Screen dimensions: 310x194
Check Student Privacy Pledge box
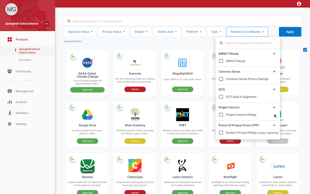point(221,133)
